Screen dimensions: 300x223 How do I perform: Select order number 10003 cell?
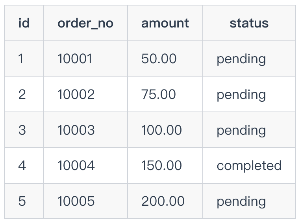[x=85, y=130]
